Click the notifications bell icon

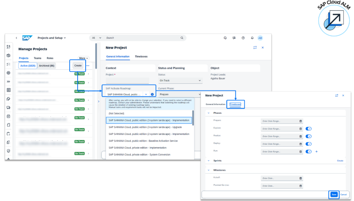[252, 38]
